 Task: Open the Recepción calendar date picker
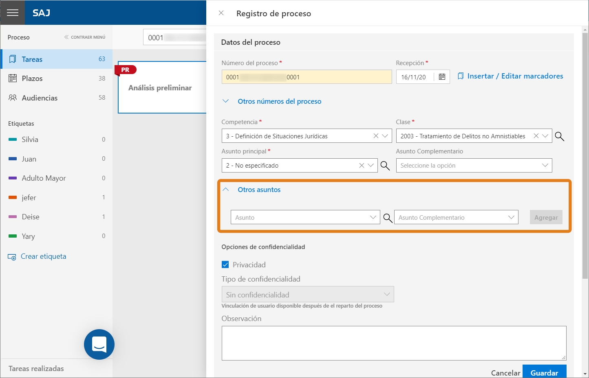pyautogui.click(x=442, y=77)
